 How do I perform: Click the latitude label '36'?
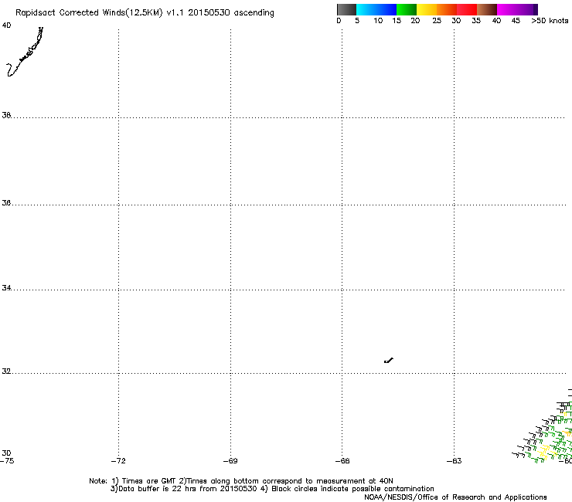[x=6, y=202]
